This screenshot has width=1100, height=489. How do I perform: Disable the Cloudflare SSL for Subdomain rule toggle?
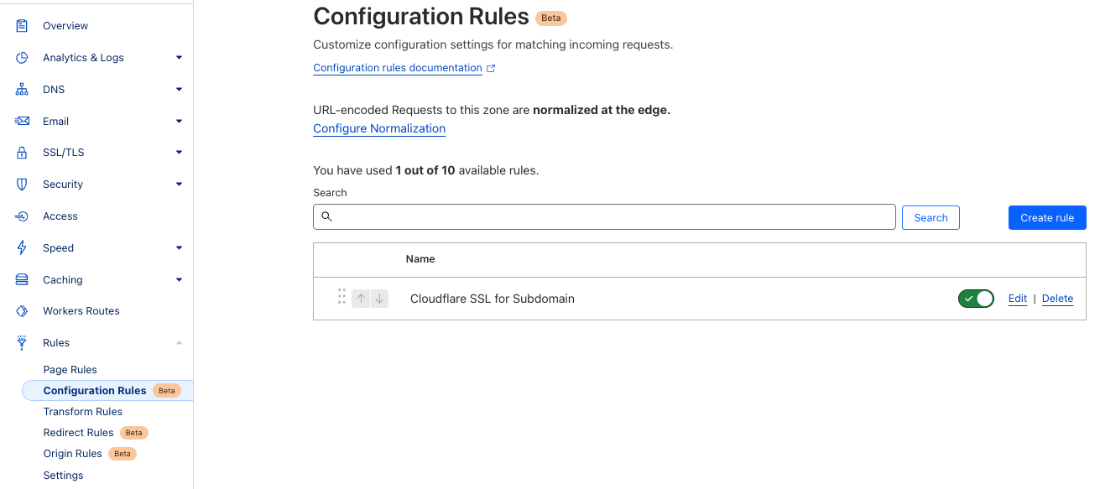tap(975, 299)
